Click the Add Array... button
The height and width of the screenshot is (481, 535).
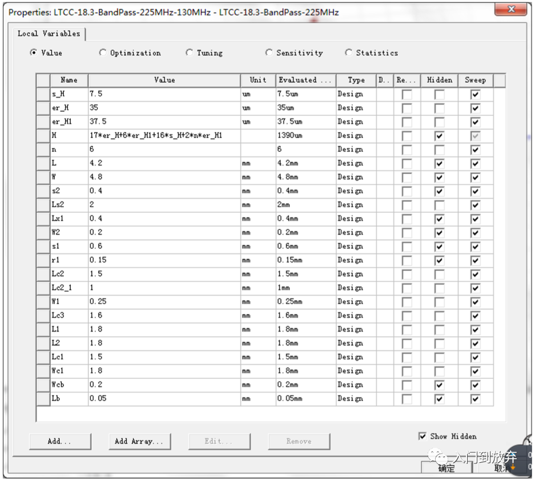[139, 441]
